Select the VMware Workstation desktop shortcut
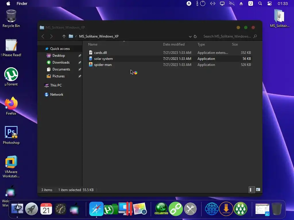The height and width of the screenshot is (220, 294). [11, 166]
